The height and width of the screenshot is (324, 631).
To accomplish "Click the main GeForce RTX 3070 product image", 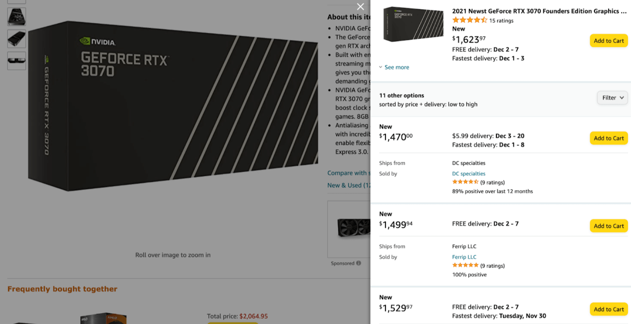I will pyautogui.click(x=173, y=106).
